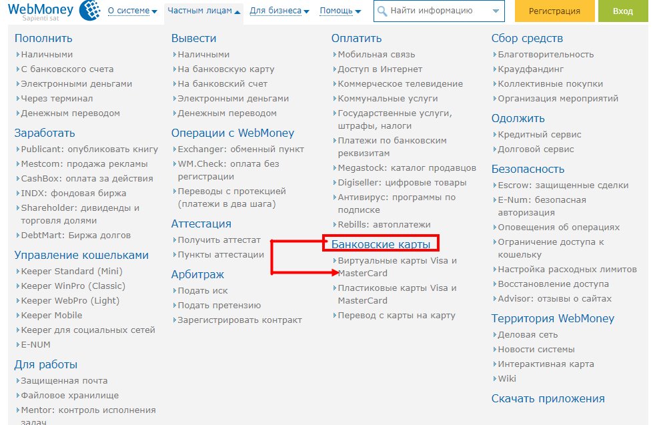
Task: Open the 'Вывести' heading link
Action: [x=194, y=38]
